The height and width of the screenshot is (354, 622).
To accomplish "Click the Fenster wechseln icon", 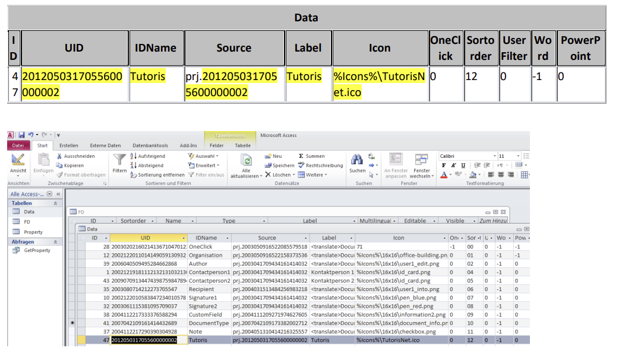I will pyautogui.click(x=421, y=160).
